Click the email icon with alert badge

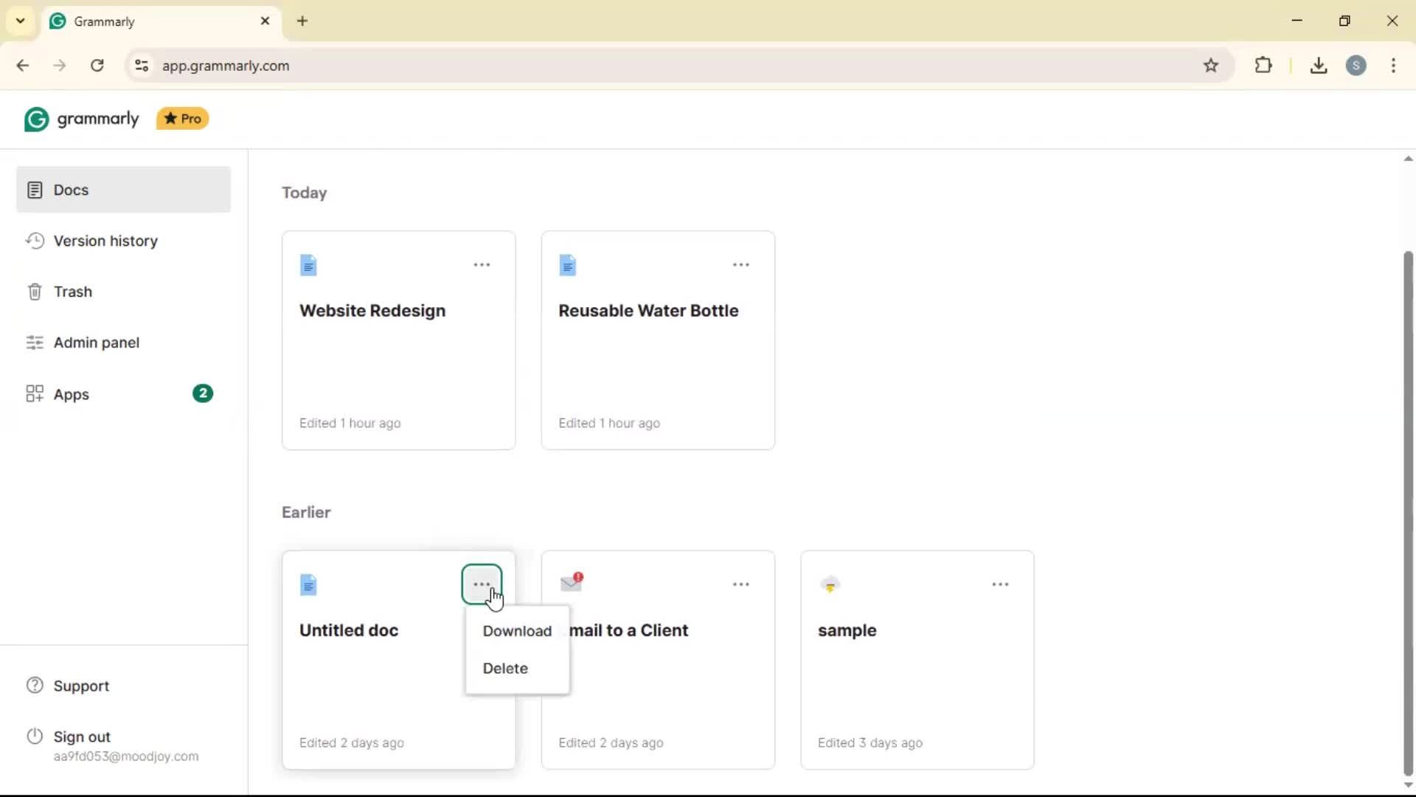pyautogui.click(x=572, y=582)
